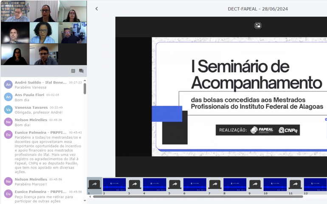This screenshot has width=327, height=204.
Task: Open the notes panel icon
Action: coord(73,71)
